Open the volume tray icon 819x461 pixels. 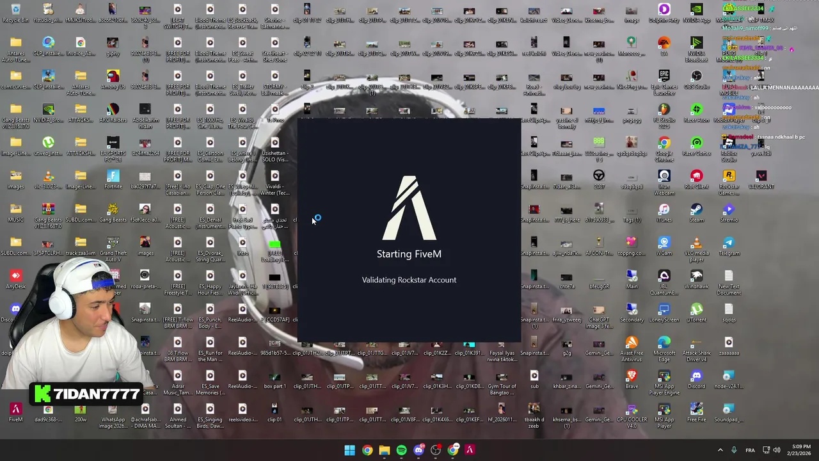click(x=776, y=450)
